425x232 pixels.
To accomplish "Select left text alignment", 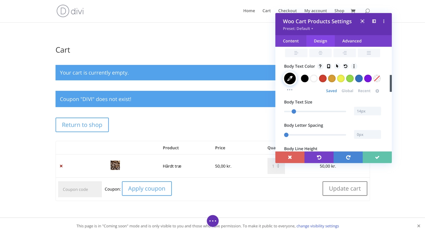I will coord(296,53).
